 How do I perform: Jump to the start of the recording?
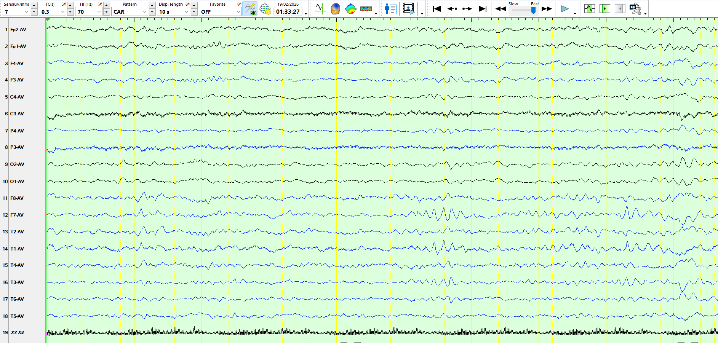tap(437, 8)
